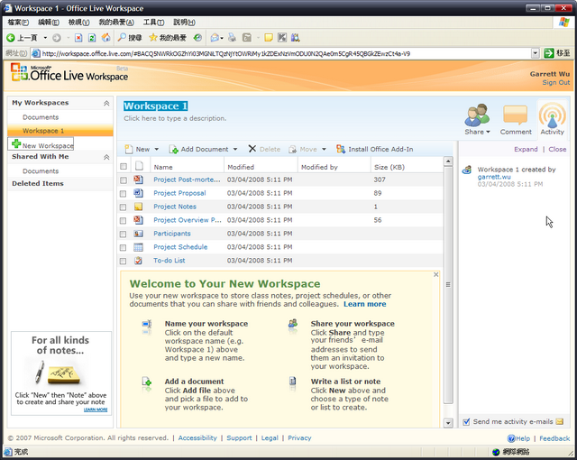577x460 pixels.
Task: Click the Participants contact list icon
Action: coord(138,234)
